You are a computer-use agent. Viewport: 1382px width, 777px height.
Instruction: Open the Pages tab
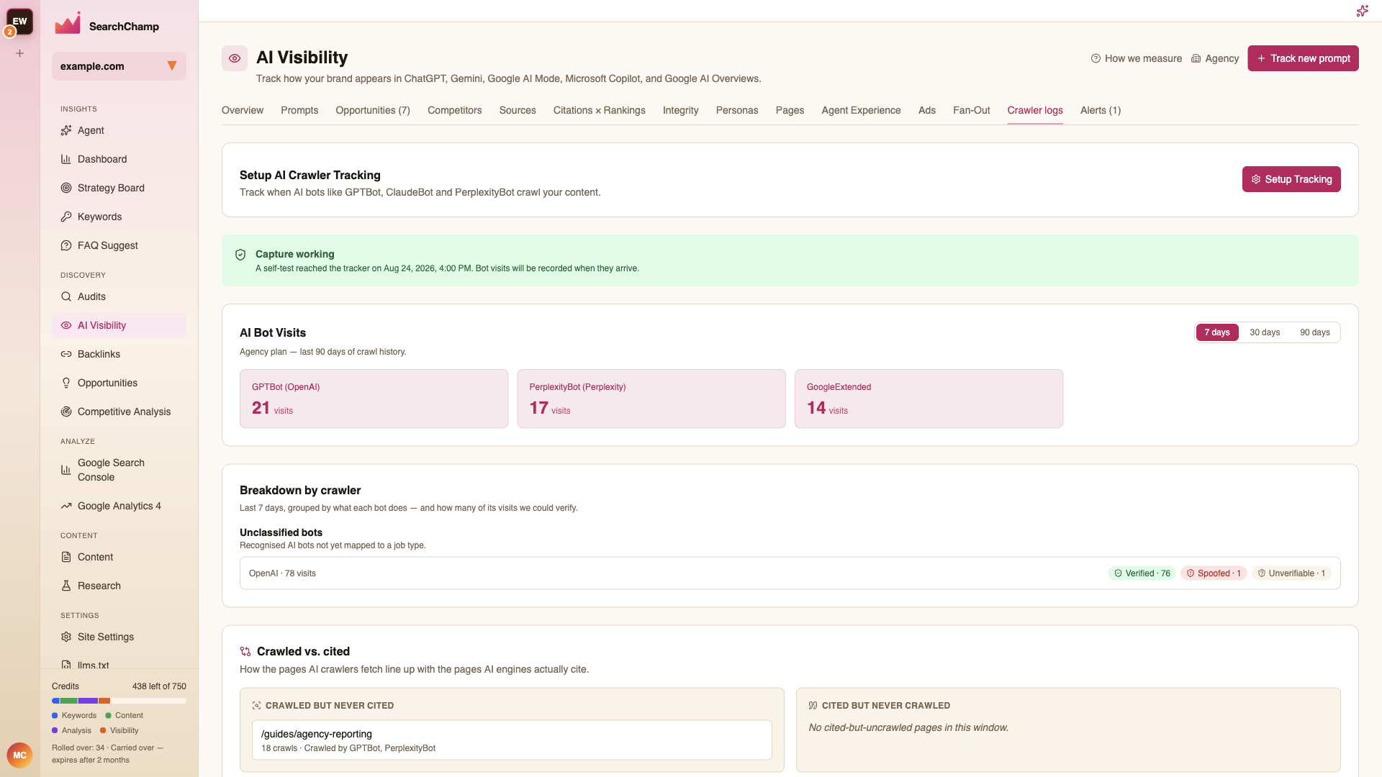(x=790, y=110)
